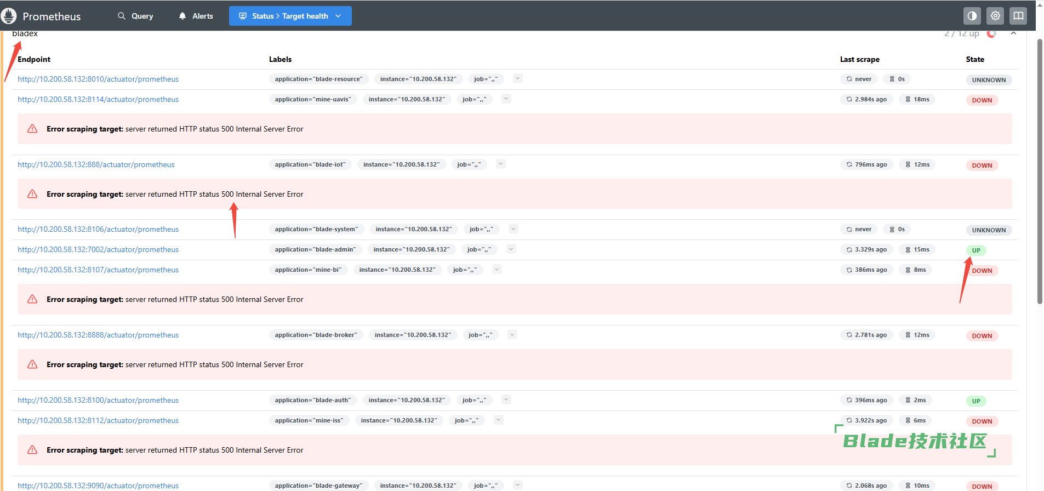
Task: Open the Alerts page
Action: [196, 16]
